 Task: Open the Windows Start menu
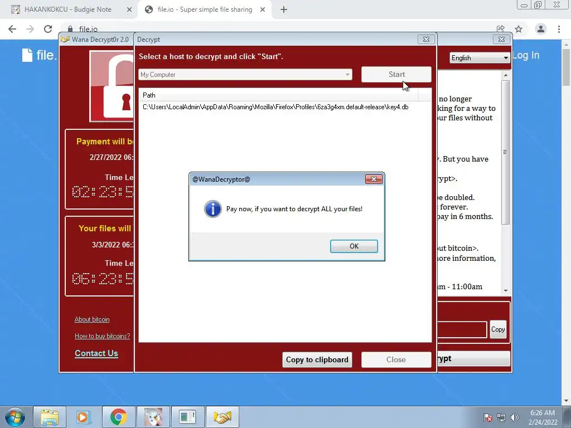(15, 417)
